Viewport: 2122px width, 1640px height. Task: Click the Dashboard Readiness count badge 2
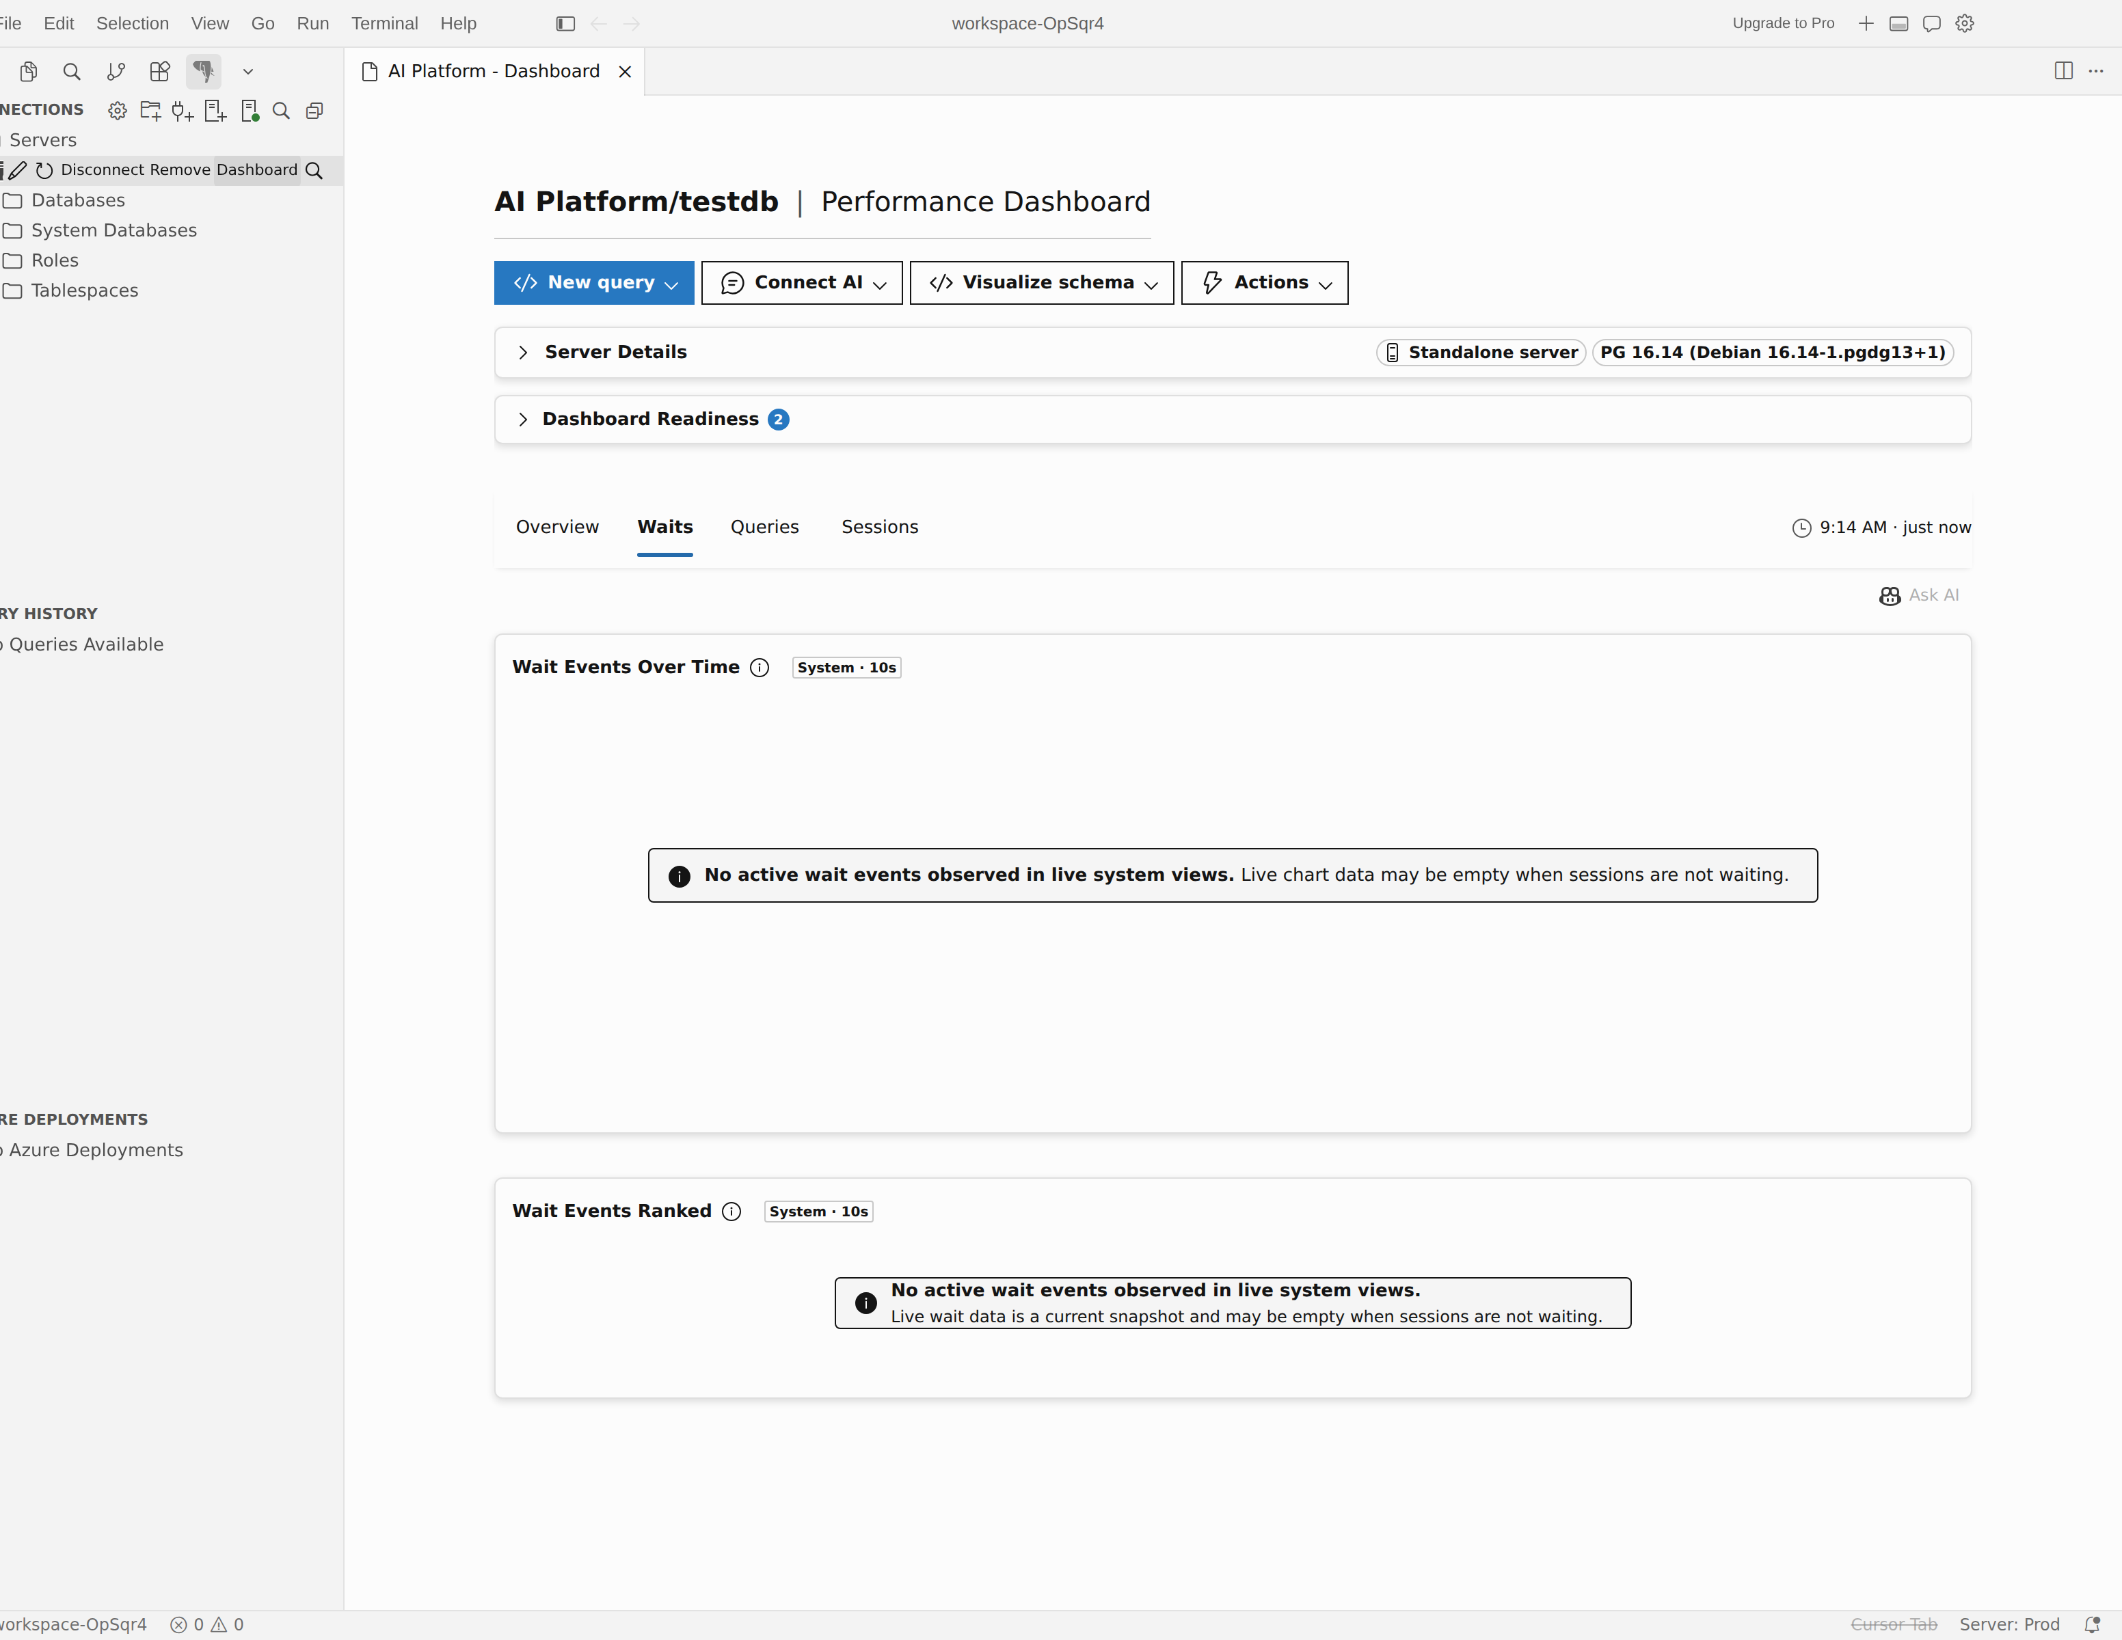point(778,420)
